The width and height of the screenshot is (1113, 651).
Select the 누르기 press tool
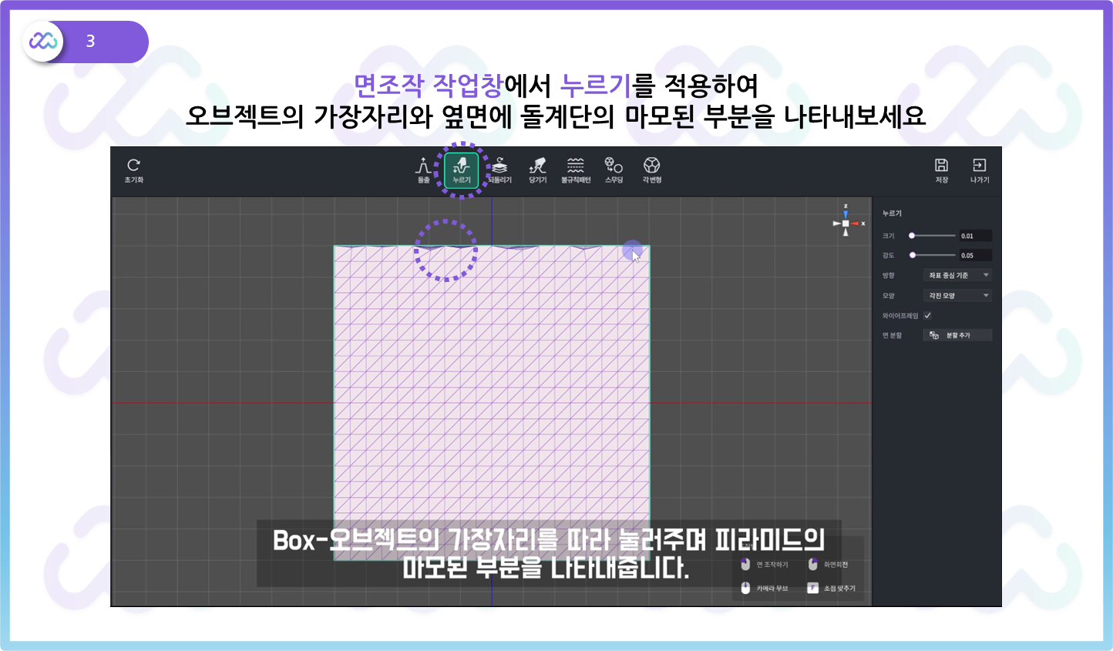tap(461, 170)
